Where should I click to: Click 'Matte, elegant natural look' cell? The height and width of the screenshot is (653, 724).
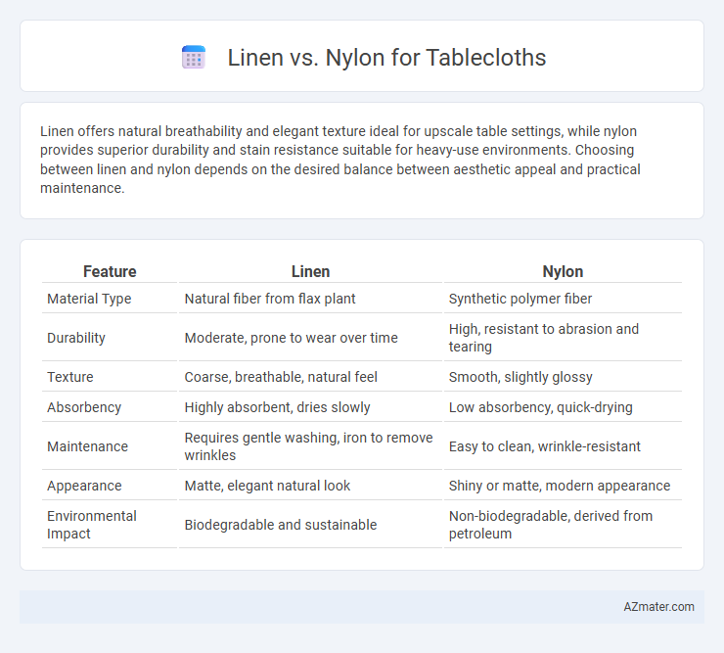click(x=267, y=486)
